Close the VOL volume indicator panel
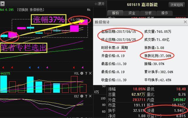Screen dimensions: 188x118 [90, 73]
